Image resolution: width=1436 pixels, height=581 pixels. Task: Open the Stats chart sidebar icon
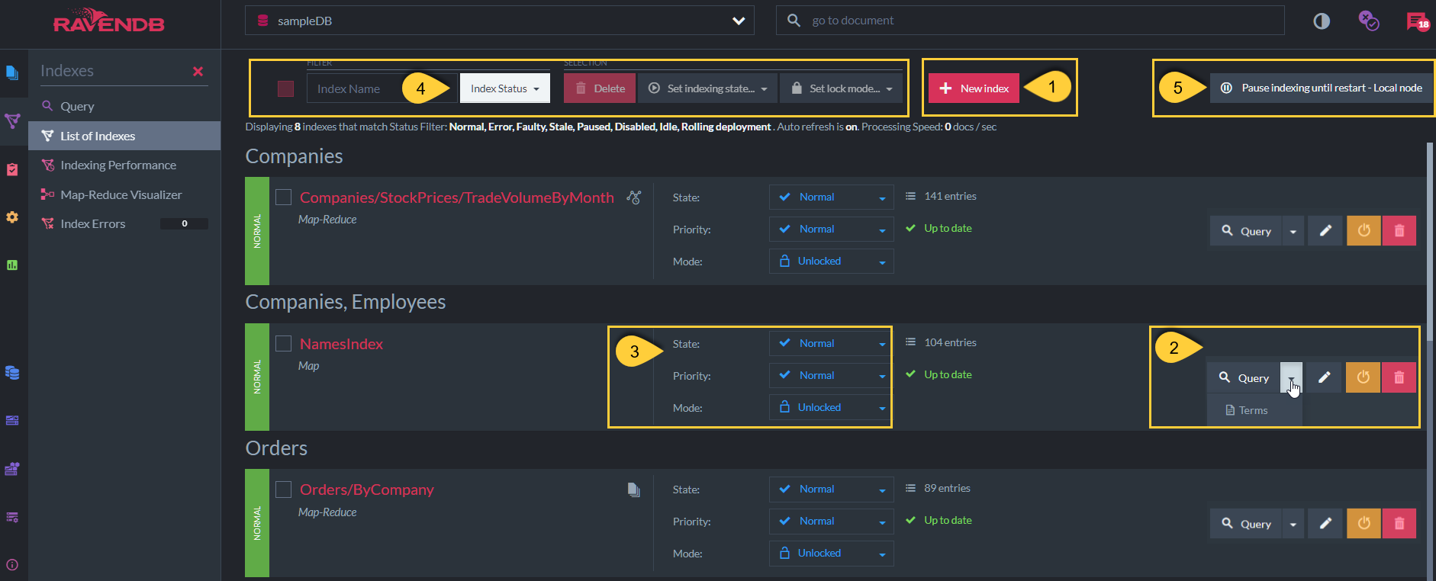(x=12, y=265)
